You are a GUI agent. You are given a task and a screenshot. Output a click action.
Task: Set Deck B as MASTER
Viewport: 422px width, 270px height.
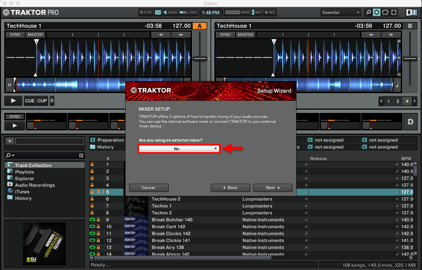coord(245,35)
